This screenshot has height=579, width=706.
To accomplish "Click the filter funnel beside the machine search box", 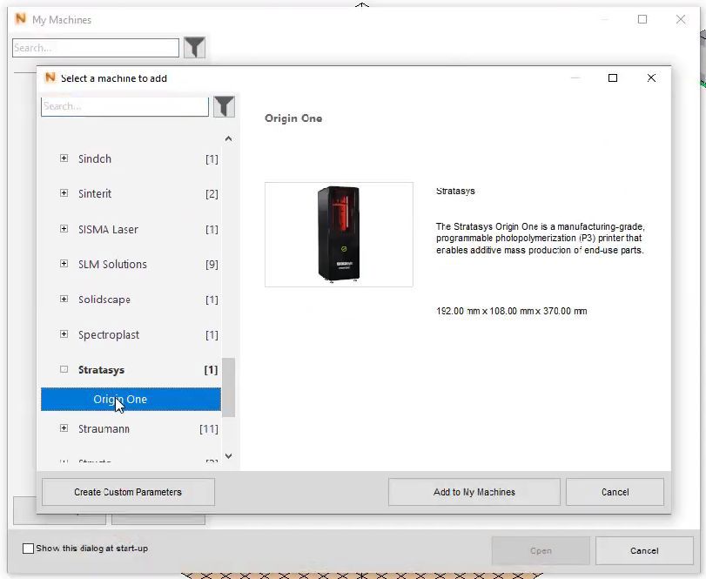I will tap(224, 106).
